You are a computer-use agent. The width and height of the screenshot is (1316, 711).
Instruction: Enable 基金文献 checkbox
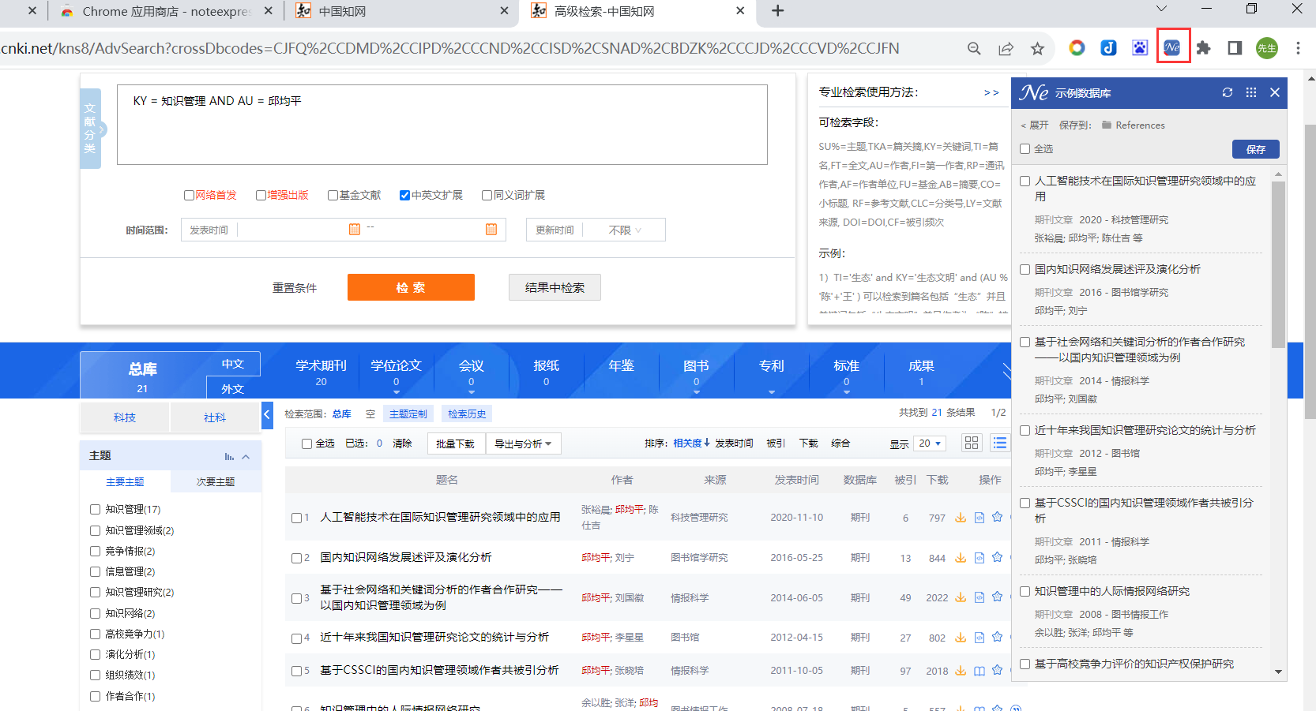(x=333, y=195)
